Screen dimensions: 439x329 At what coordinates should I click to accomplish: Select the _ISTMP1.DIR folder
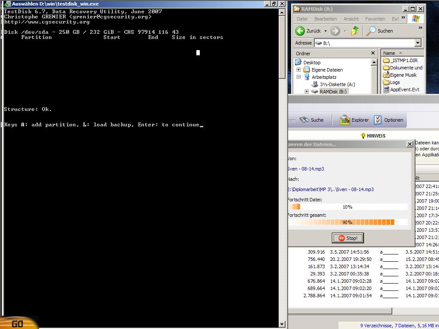(x=400, y=60)
